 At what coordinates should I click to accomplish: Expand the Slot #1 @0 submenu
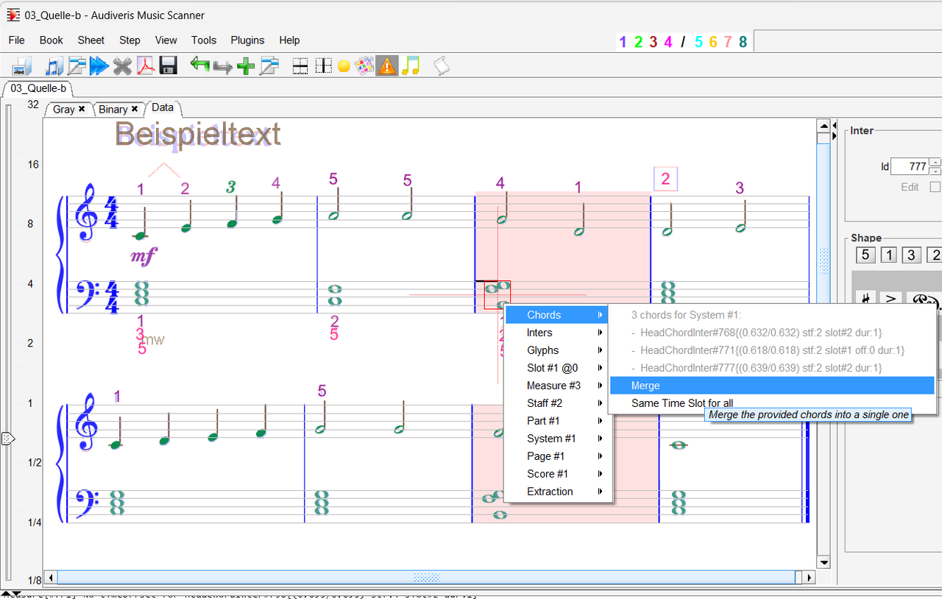click(558, 368)
